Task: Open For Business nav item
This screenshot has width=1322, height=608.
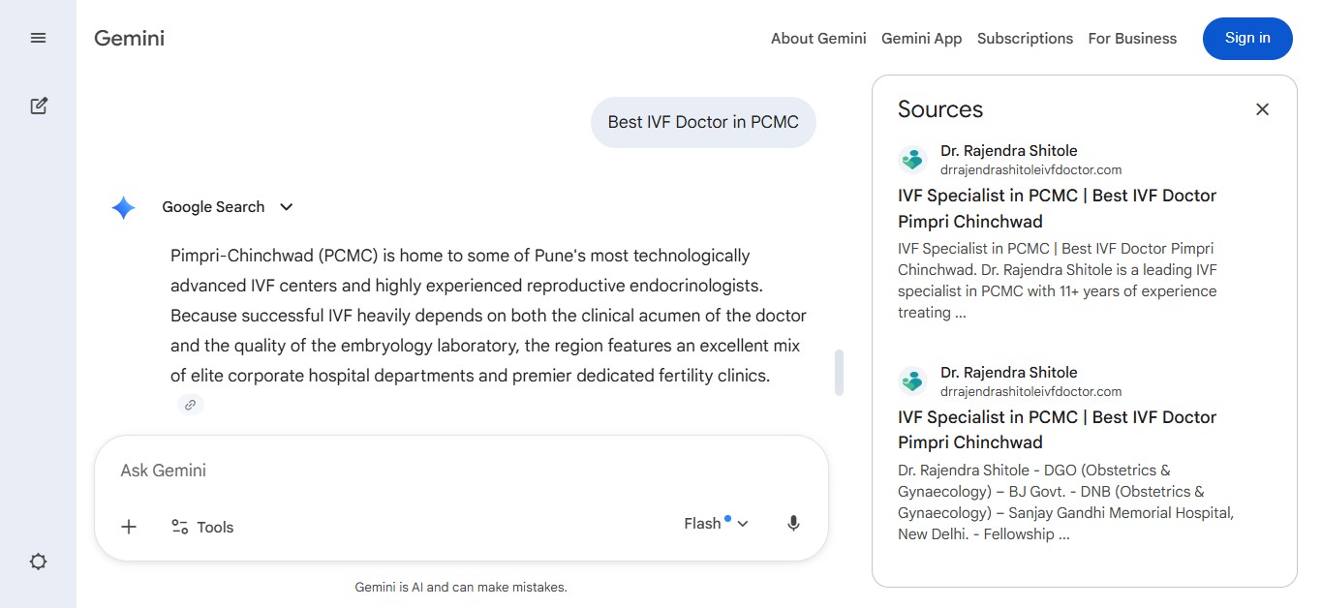Action: pyautogui.click(x=1132, y=39)
